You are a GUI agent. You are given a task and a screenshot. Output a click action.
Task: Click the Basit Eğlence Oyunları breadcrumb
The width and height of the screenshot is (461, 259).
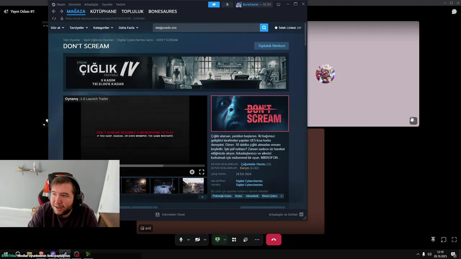point(99,40)
